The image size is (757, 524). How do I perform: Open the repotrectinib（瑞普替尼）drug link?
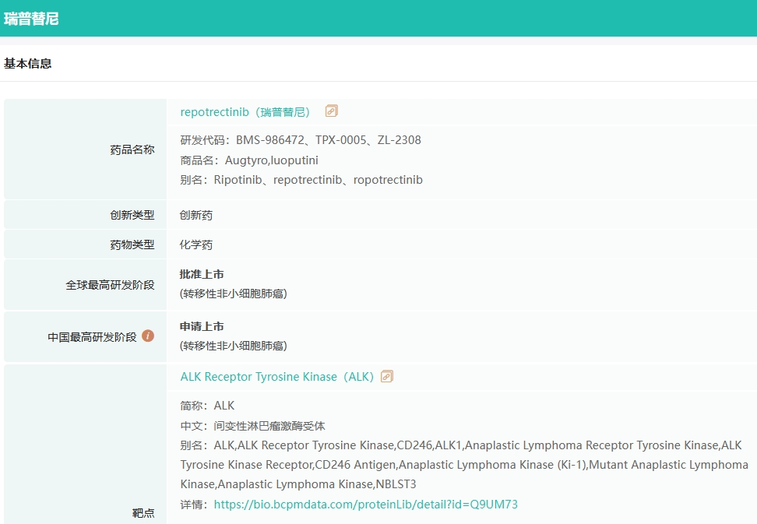(245, 112)
